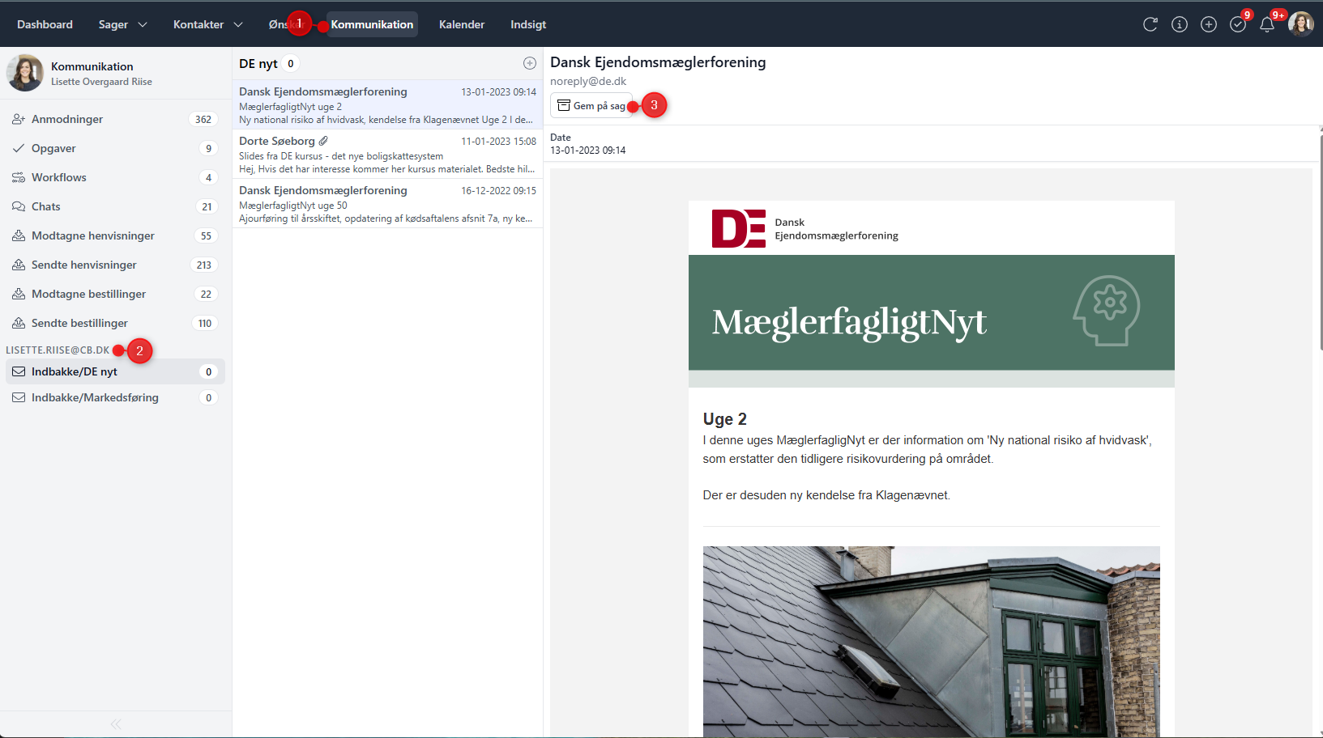Viewport: 1323px width, 738px height.
Task: Click the archive icon on Gem på sag
Action: coord(564,105)
